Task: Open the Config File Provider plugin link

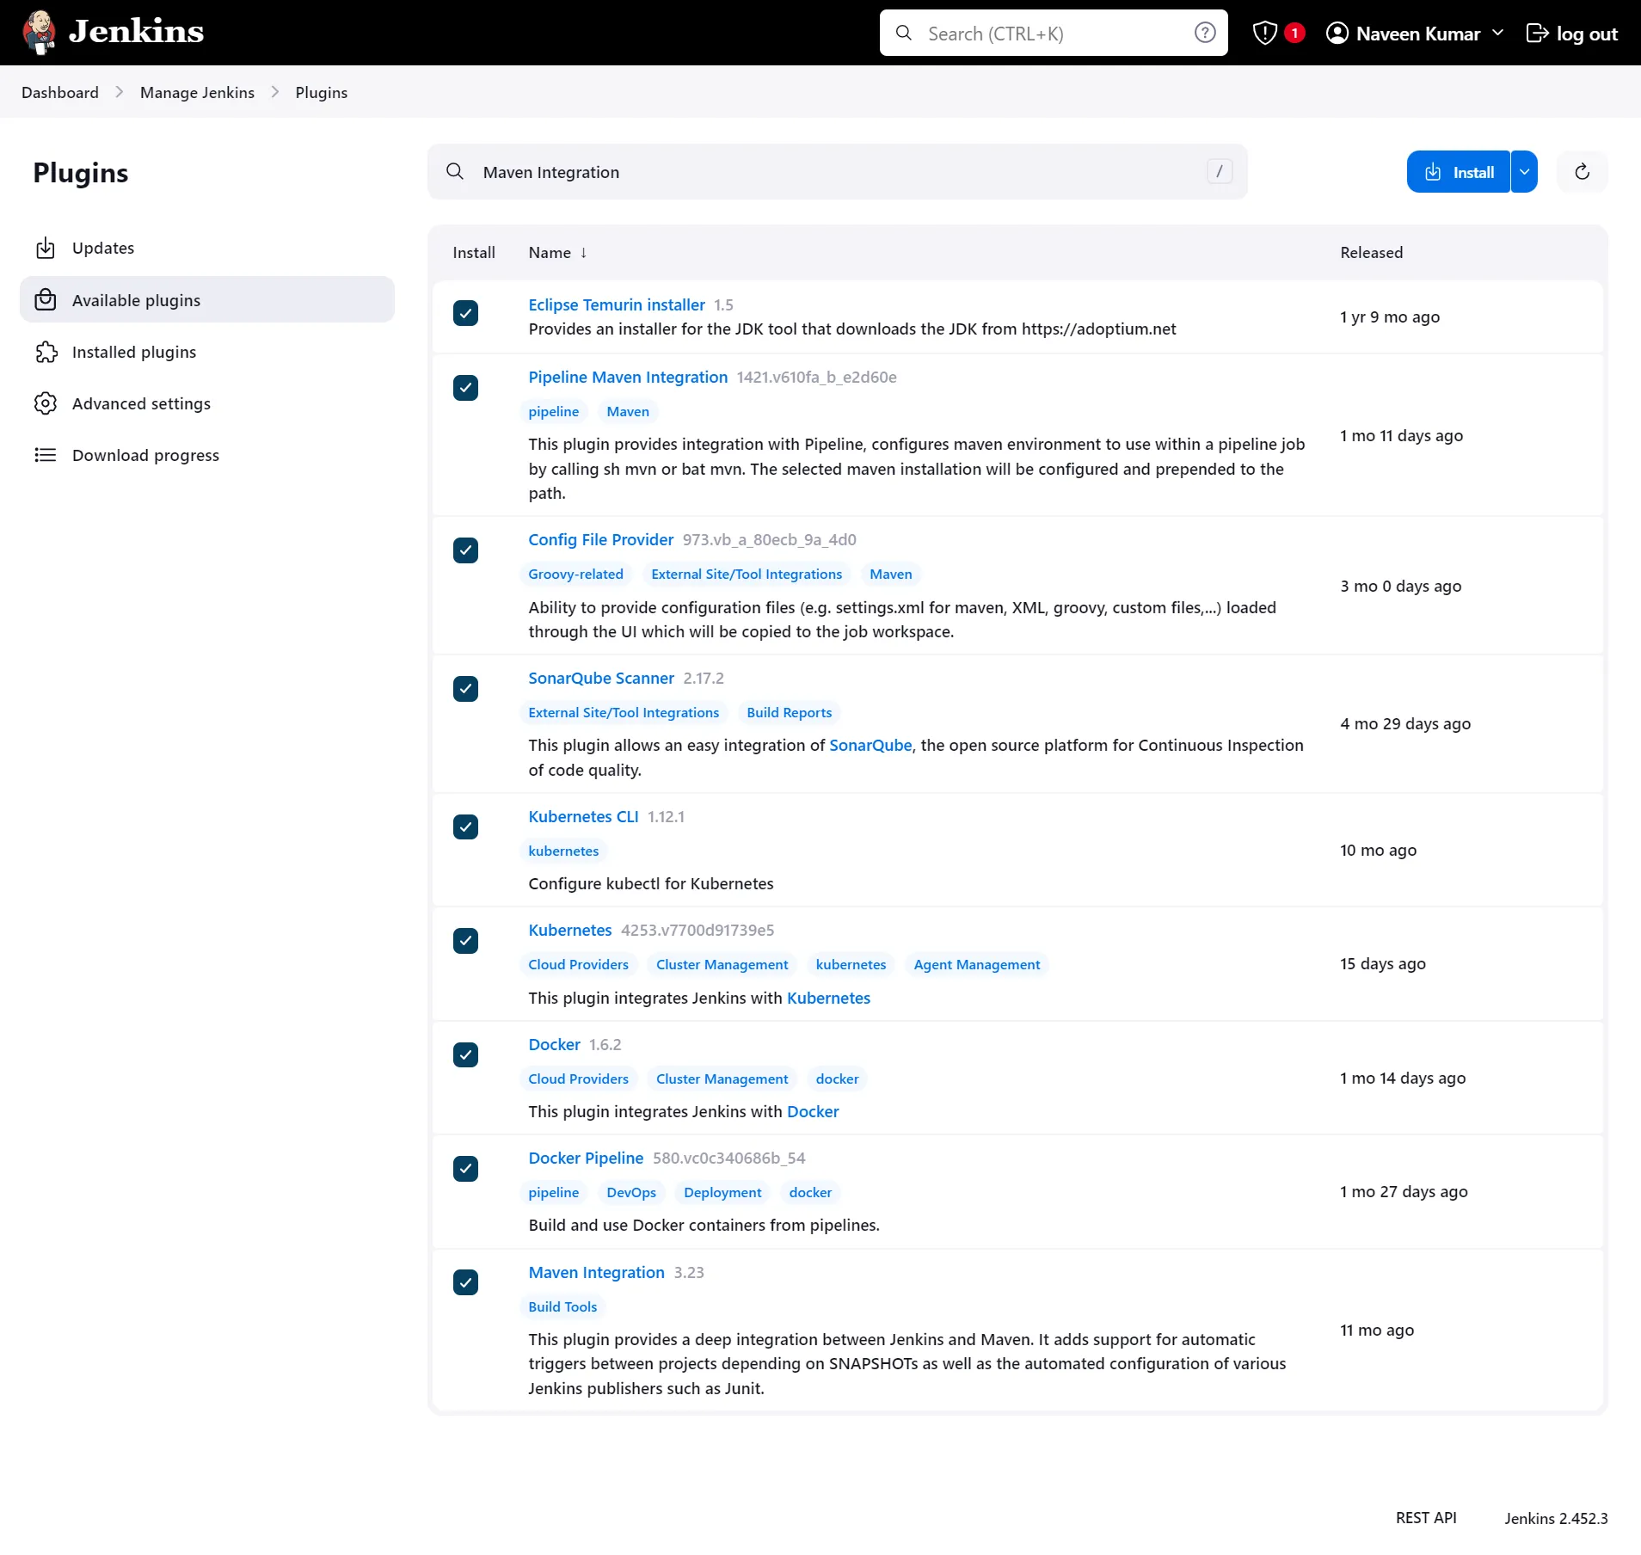Action: [600, 539]
